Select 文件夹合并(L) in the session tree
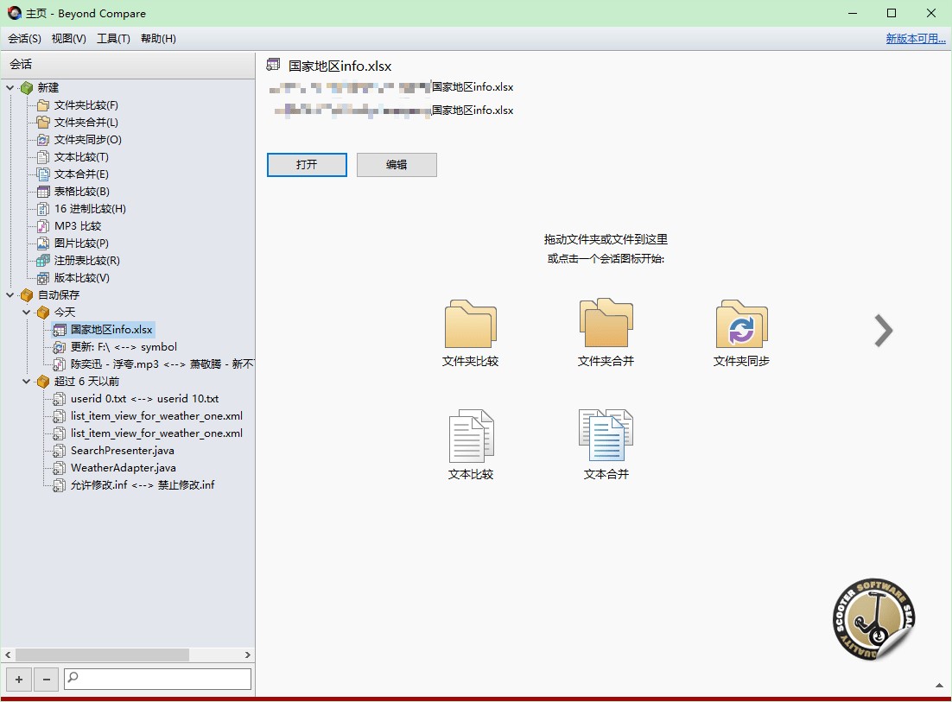The width and height of the screenshot is (952, 702). 86,122
